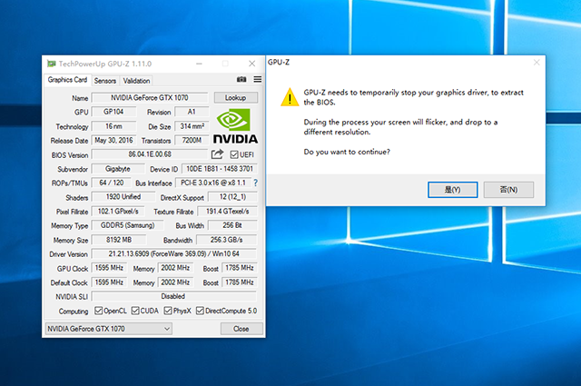Viewport: 581px width, 386px height.
Task: Click the Shaders value 1920 Unified
Action: coord(123,197)
